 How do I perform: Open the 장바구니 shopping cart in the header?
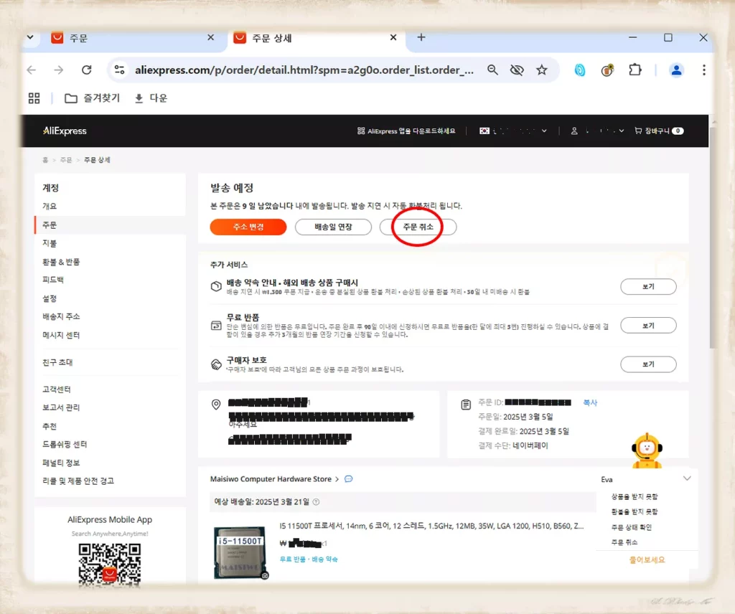point(658,131)
